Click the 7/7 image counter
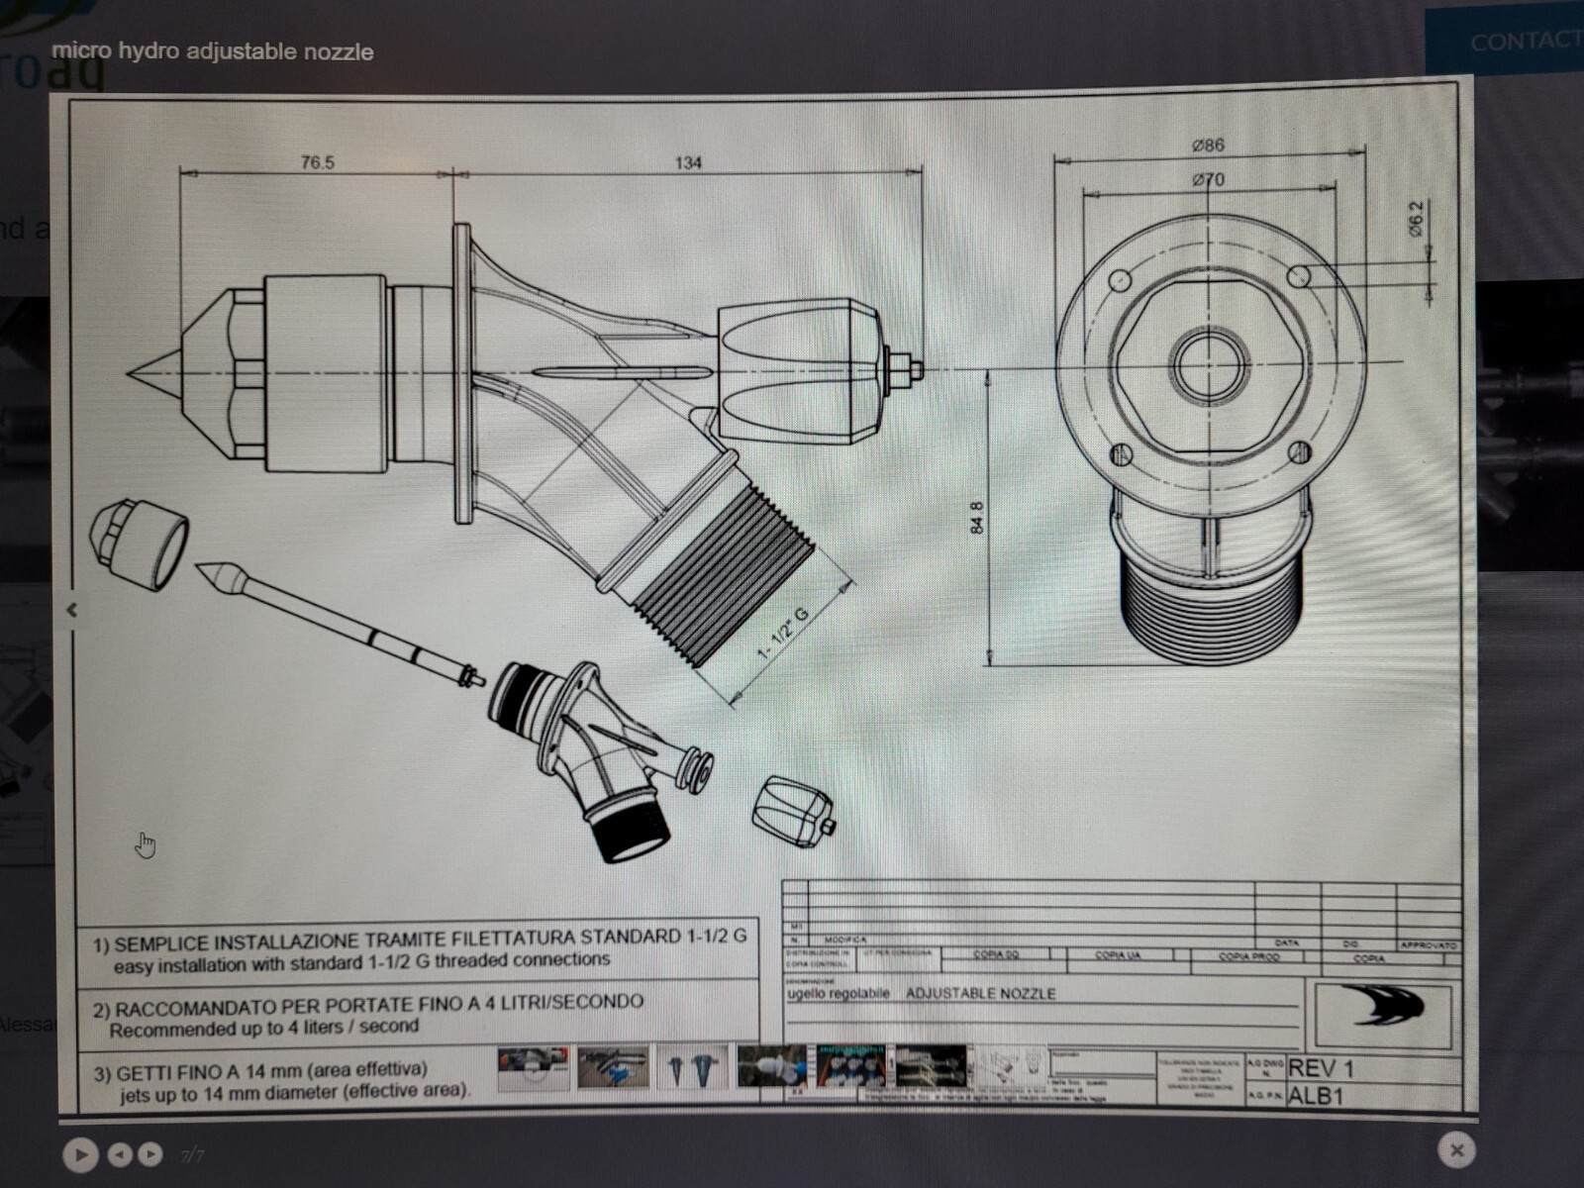1584x1188 pixels. [192, 1155]
